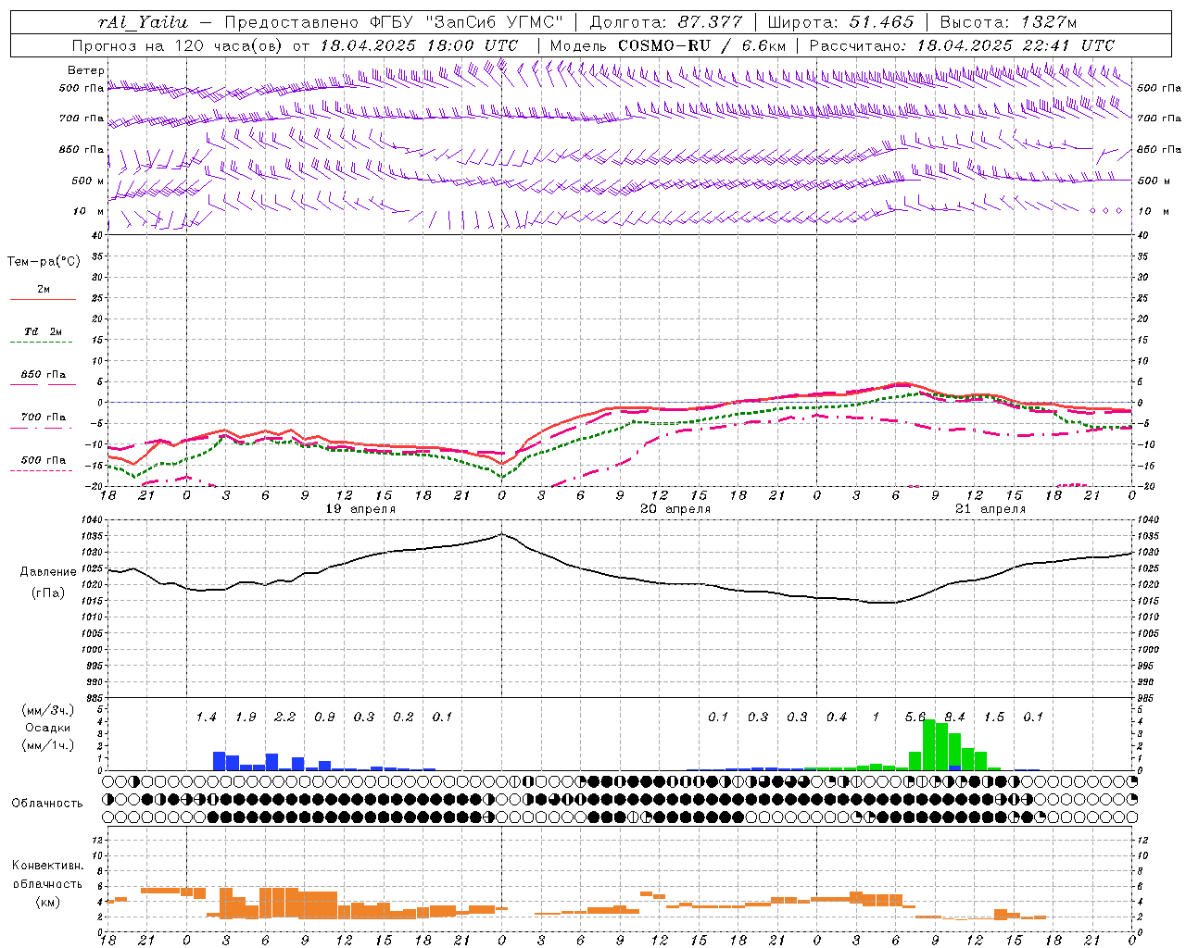
Task: Select the Широта: 51.465 header value
Action: [x=840, y=22]
